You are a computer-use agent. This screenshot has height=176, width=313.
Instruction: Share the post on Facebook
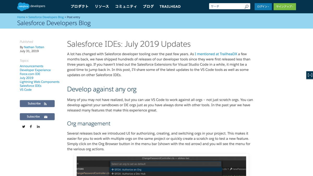point(31,127)
